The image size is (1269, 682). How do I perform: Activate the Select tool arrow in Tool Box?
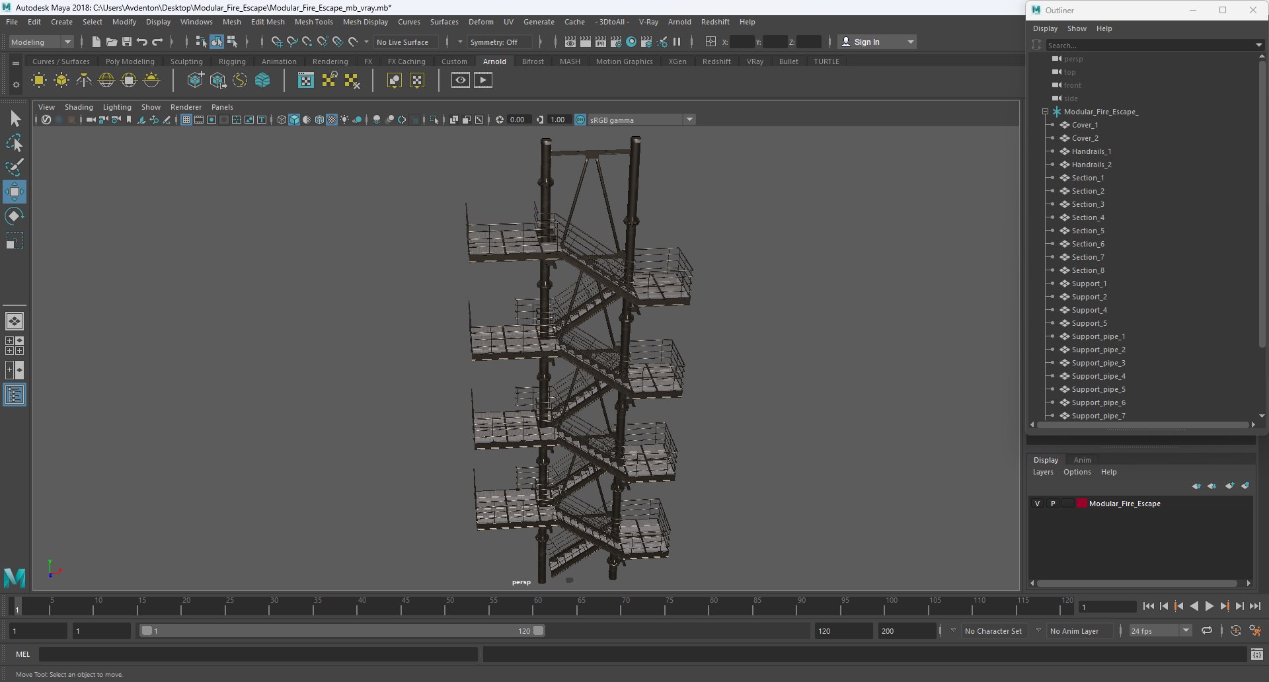tap(15, 119)
